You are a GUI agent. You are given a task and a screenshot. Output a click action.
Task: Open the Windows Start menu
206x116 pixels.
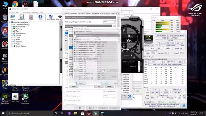[3, 113]
